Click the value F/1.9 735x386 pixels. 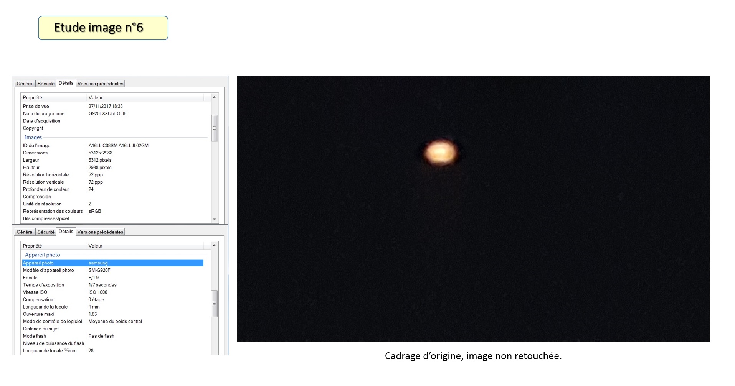click(94, 278)
